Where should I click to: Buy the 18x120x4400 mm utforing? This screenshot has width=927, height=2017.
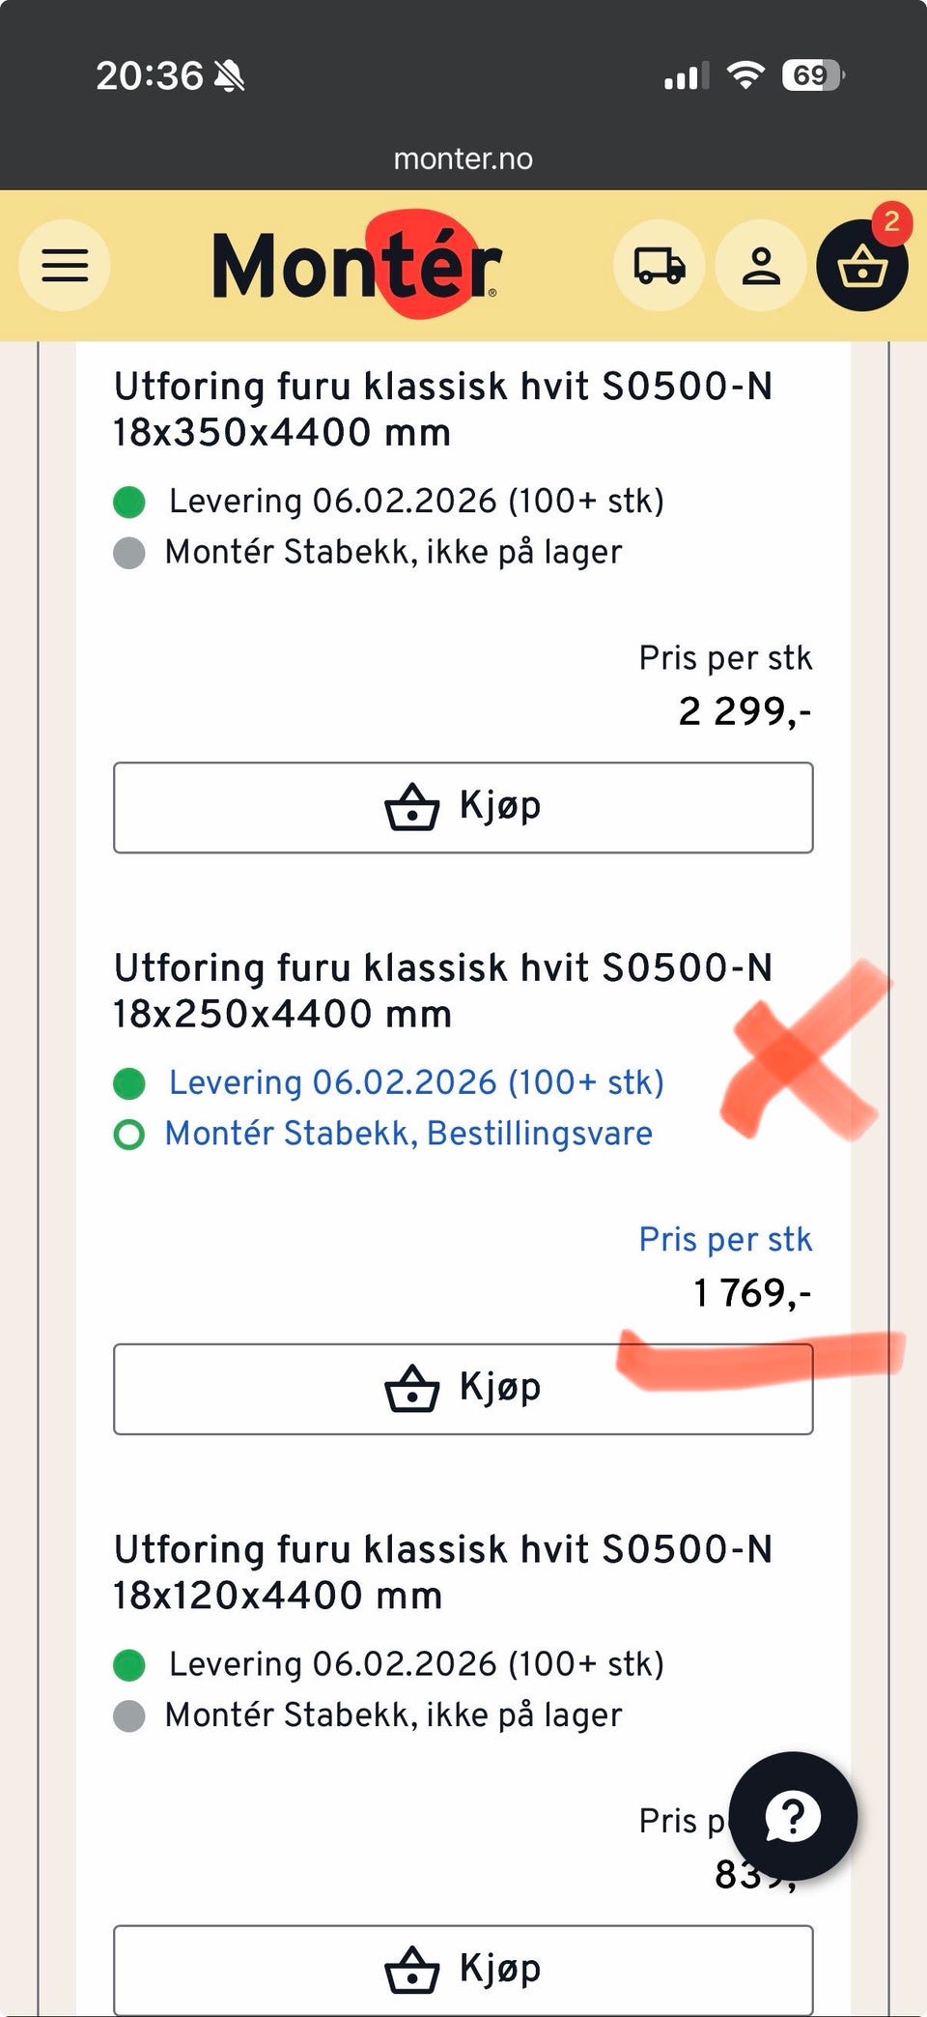(x=463, y=1970)
